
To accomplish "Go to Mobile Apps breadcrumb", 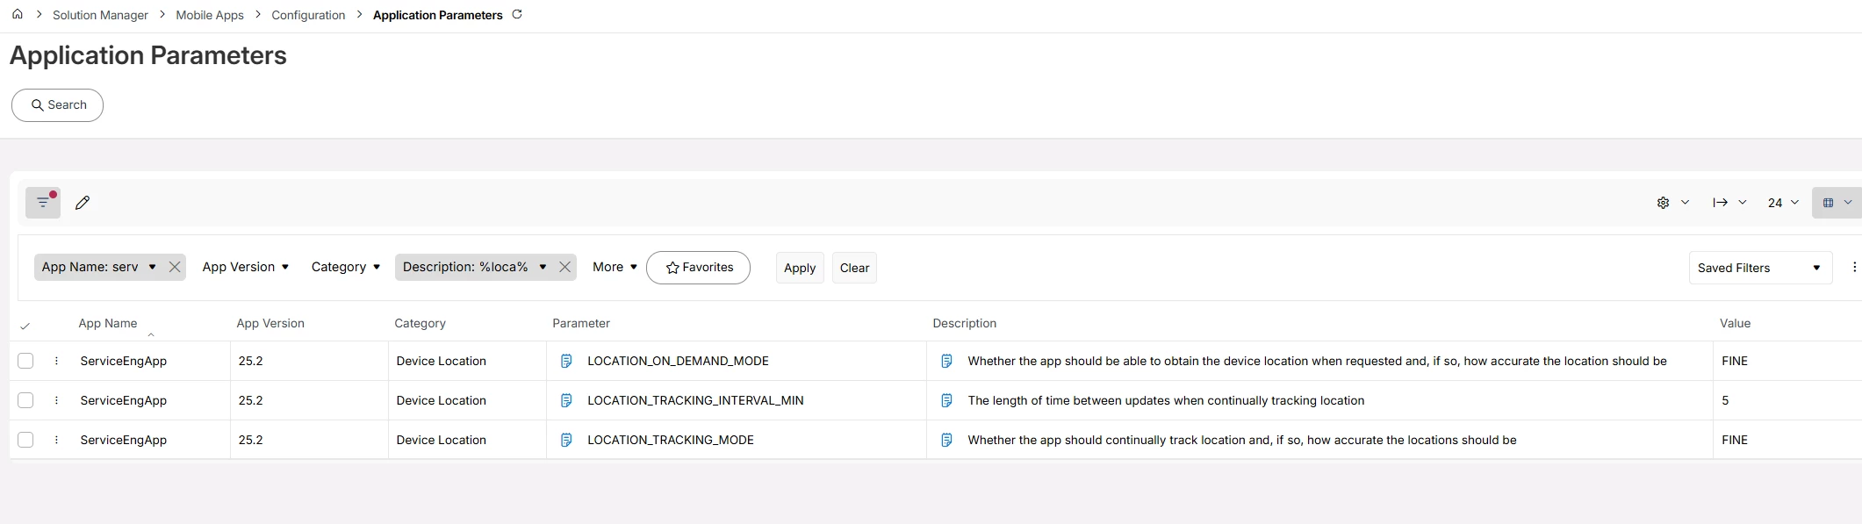I will pos(210,15).
